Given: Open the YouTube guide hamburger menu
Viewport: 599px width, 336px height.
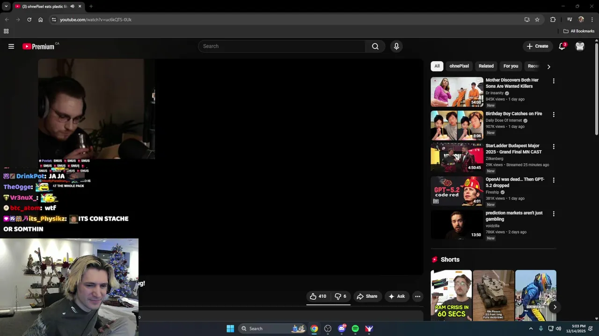Looking at the screenshot, I should 11,46.
